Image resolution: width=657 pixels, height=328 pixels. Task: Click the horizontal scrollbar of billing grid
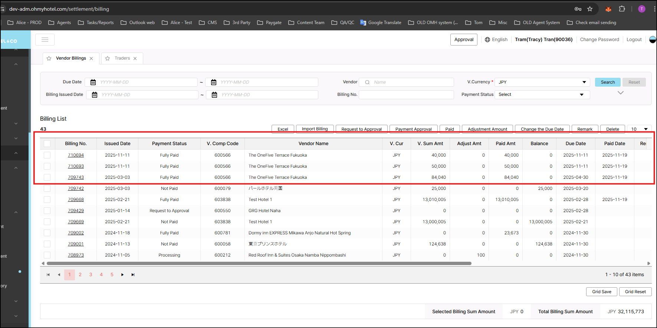point(259,264)
